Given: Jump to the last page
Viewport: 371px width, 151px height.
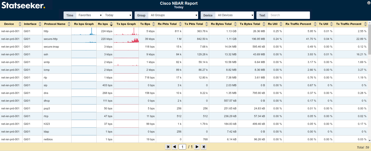Looking at the screenshot, I should [204, 147].
